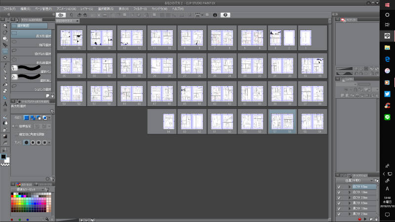
Task: Expand the 白フチ 1.0mm action steps
Action: pyautogui.click(x=350, y=192)
